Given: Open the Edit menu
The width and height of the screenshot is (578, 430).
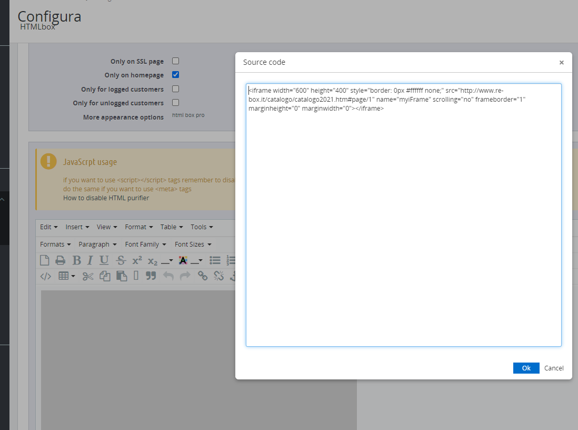Looking at the screenshot, I should point(48,227).
